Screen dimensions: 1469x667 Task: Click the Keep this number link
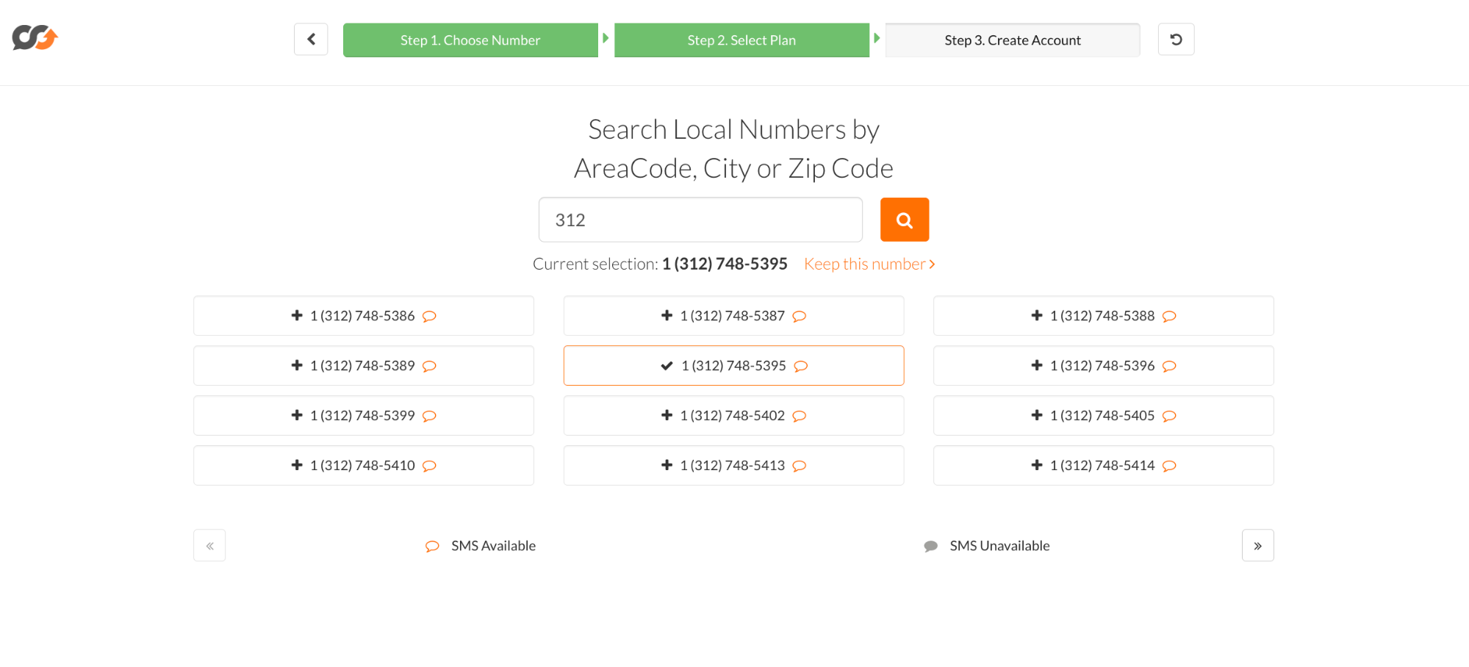[869, 264]
